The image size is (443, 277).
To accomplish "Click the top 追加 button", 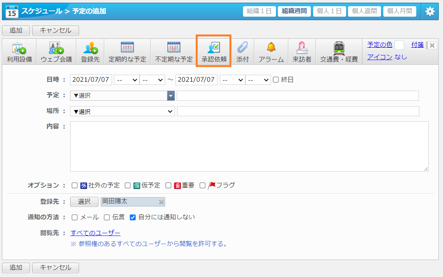I will coord(16,31).
